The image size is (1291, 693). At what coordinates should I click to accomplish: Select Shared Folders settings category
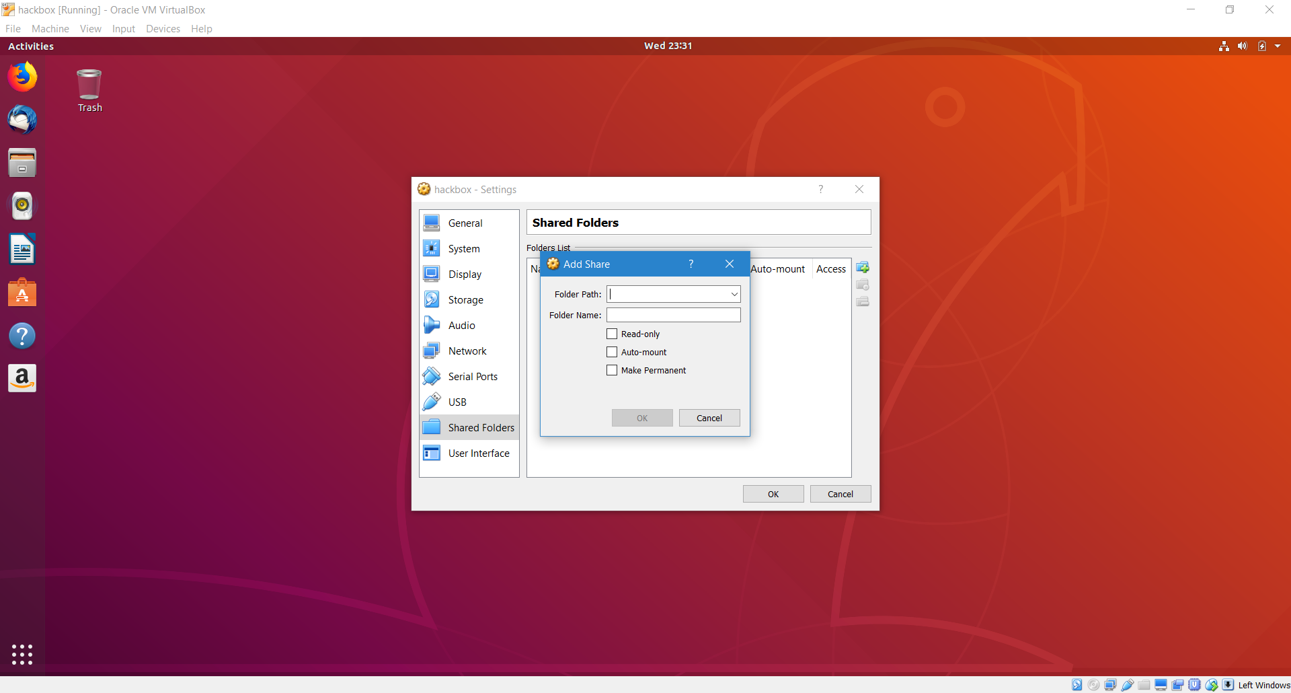469,427
